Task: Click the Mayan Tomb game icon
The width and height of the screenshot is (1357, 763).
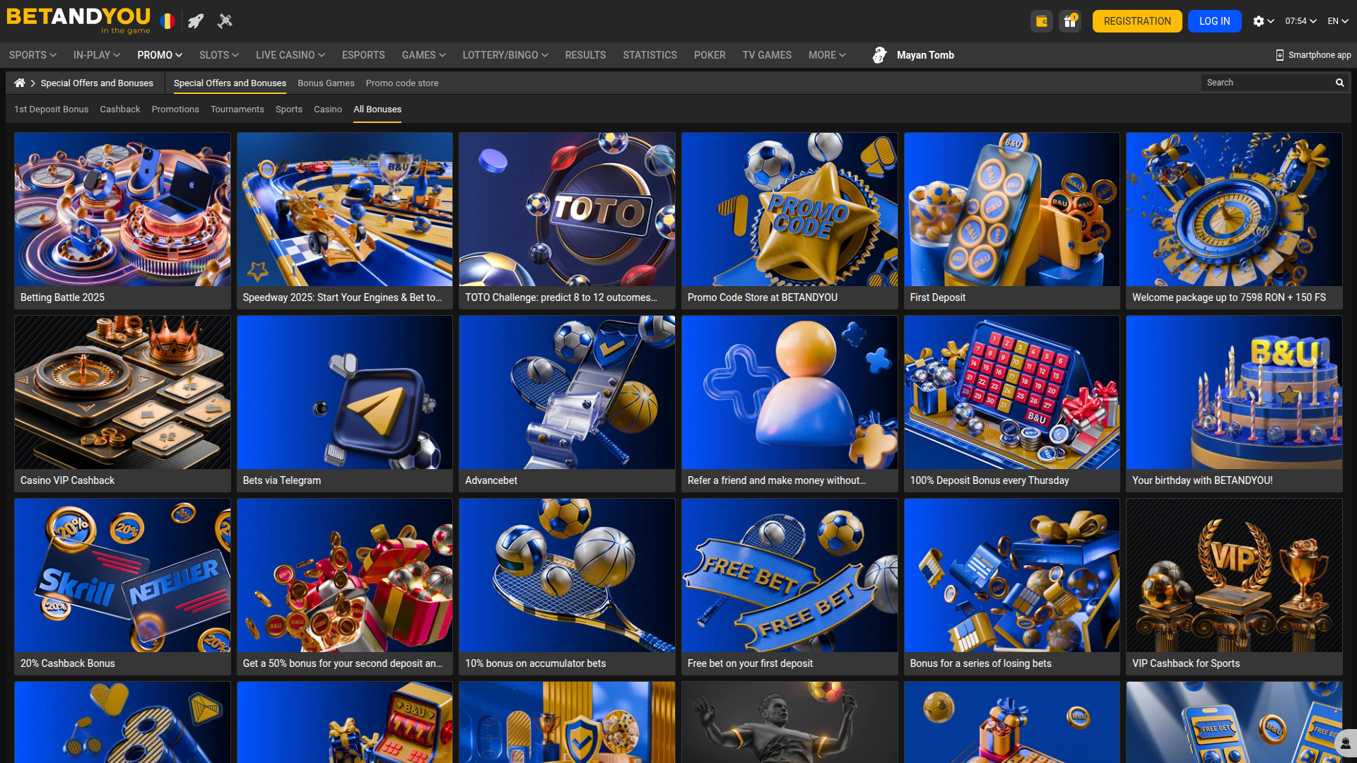Action: [879, 55]
